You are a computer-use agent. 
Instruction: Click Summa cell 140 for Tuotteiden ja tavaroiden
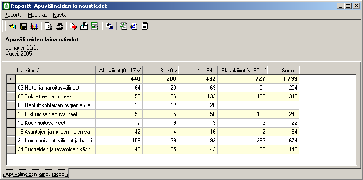pos(283,149)
